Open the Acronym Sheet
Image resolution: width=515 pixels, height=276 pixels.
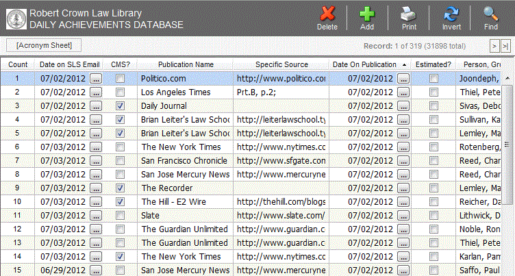(x=44, y=45)
